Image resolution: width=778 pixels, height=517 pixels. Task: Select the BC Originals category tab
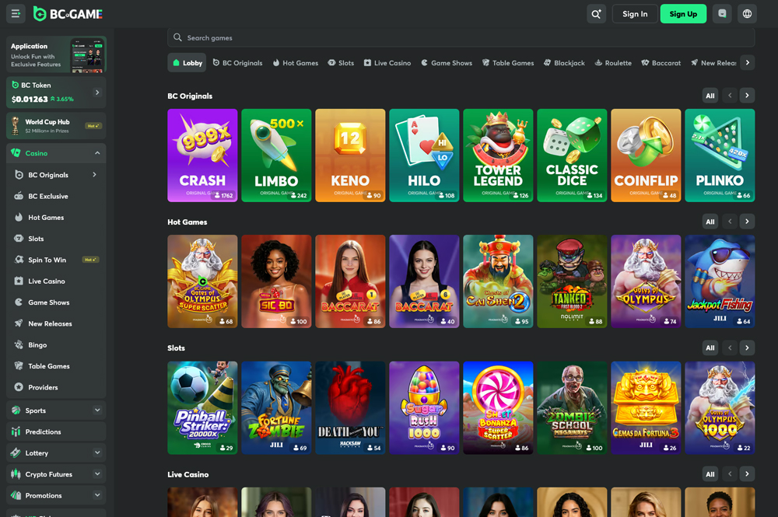237,63
